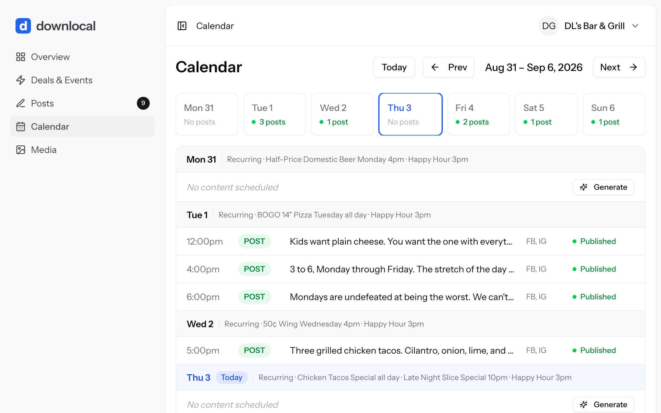Click the Deals & Events lightning icon
Image resolution: width=661 pixels, height=413 pixels.
click(21, 80)
